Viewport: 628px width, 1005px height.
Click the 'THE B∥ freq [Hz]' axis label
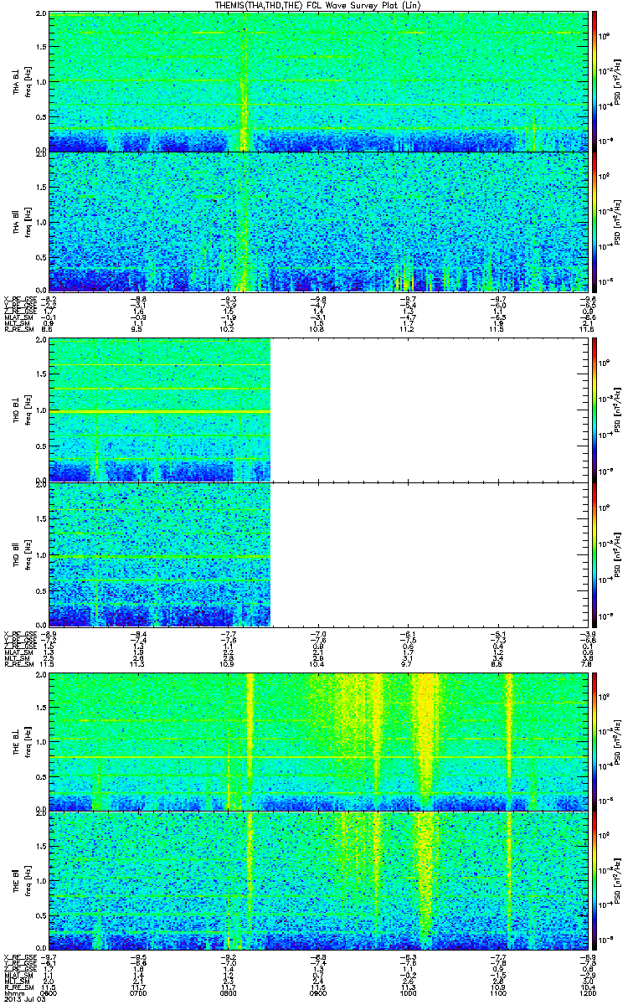coord(23,881)
